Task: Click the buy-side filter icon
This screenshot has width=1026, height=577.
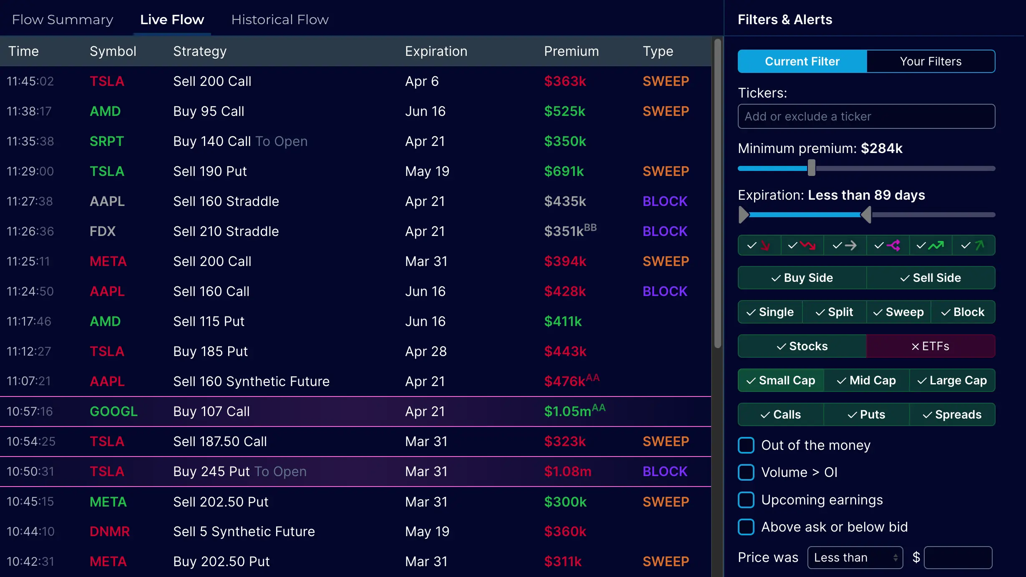Action: [x=802, y=278]
